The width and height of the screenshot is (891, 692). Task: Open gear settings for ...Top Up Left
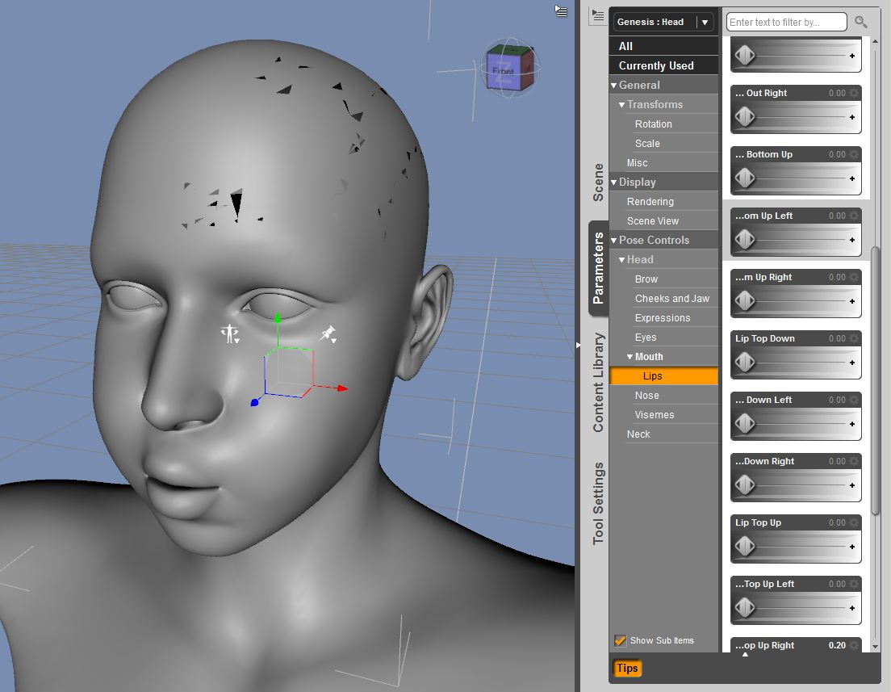pos(854,584)
